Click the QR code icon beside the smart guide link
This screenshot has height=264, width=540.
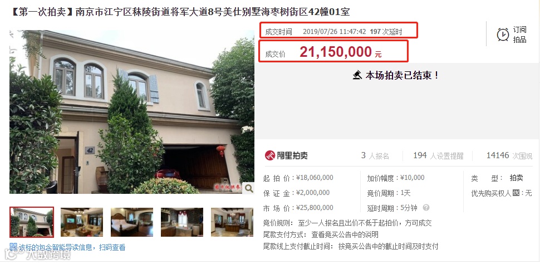[13, 246]
